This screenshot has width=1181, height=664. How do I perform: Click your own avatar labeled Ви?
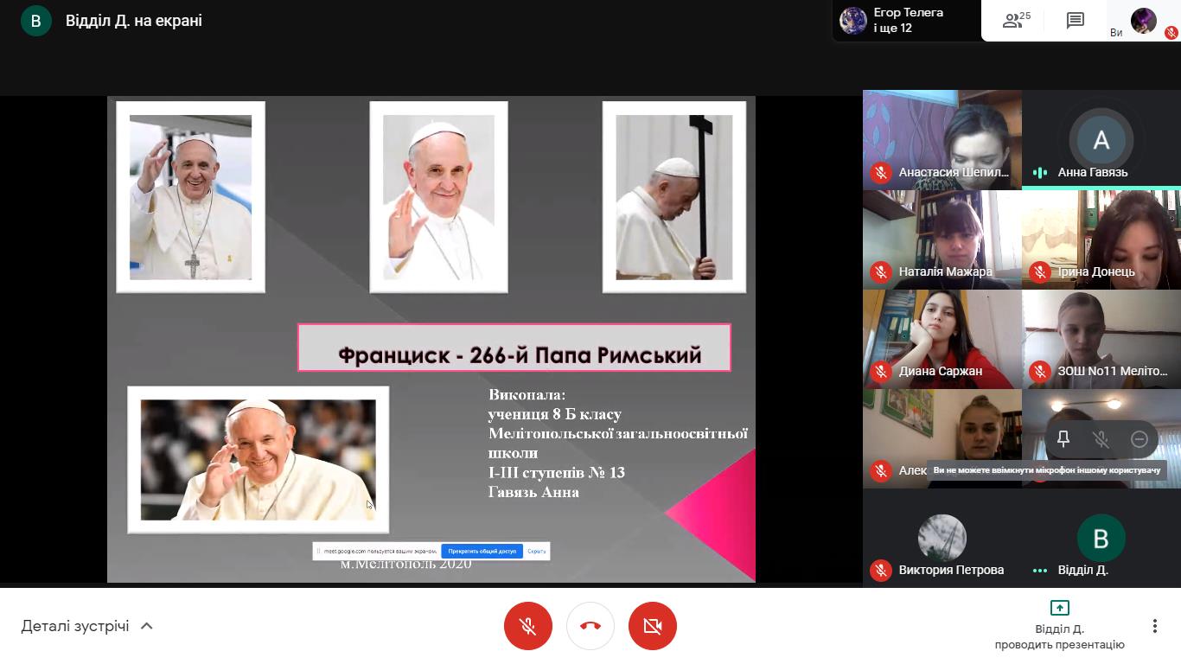(x=1144, y=21)
